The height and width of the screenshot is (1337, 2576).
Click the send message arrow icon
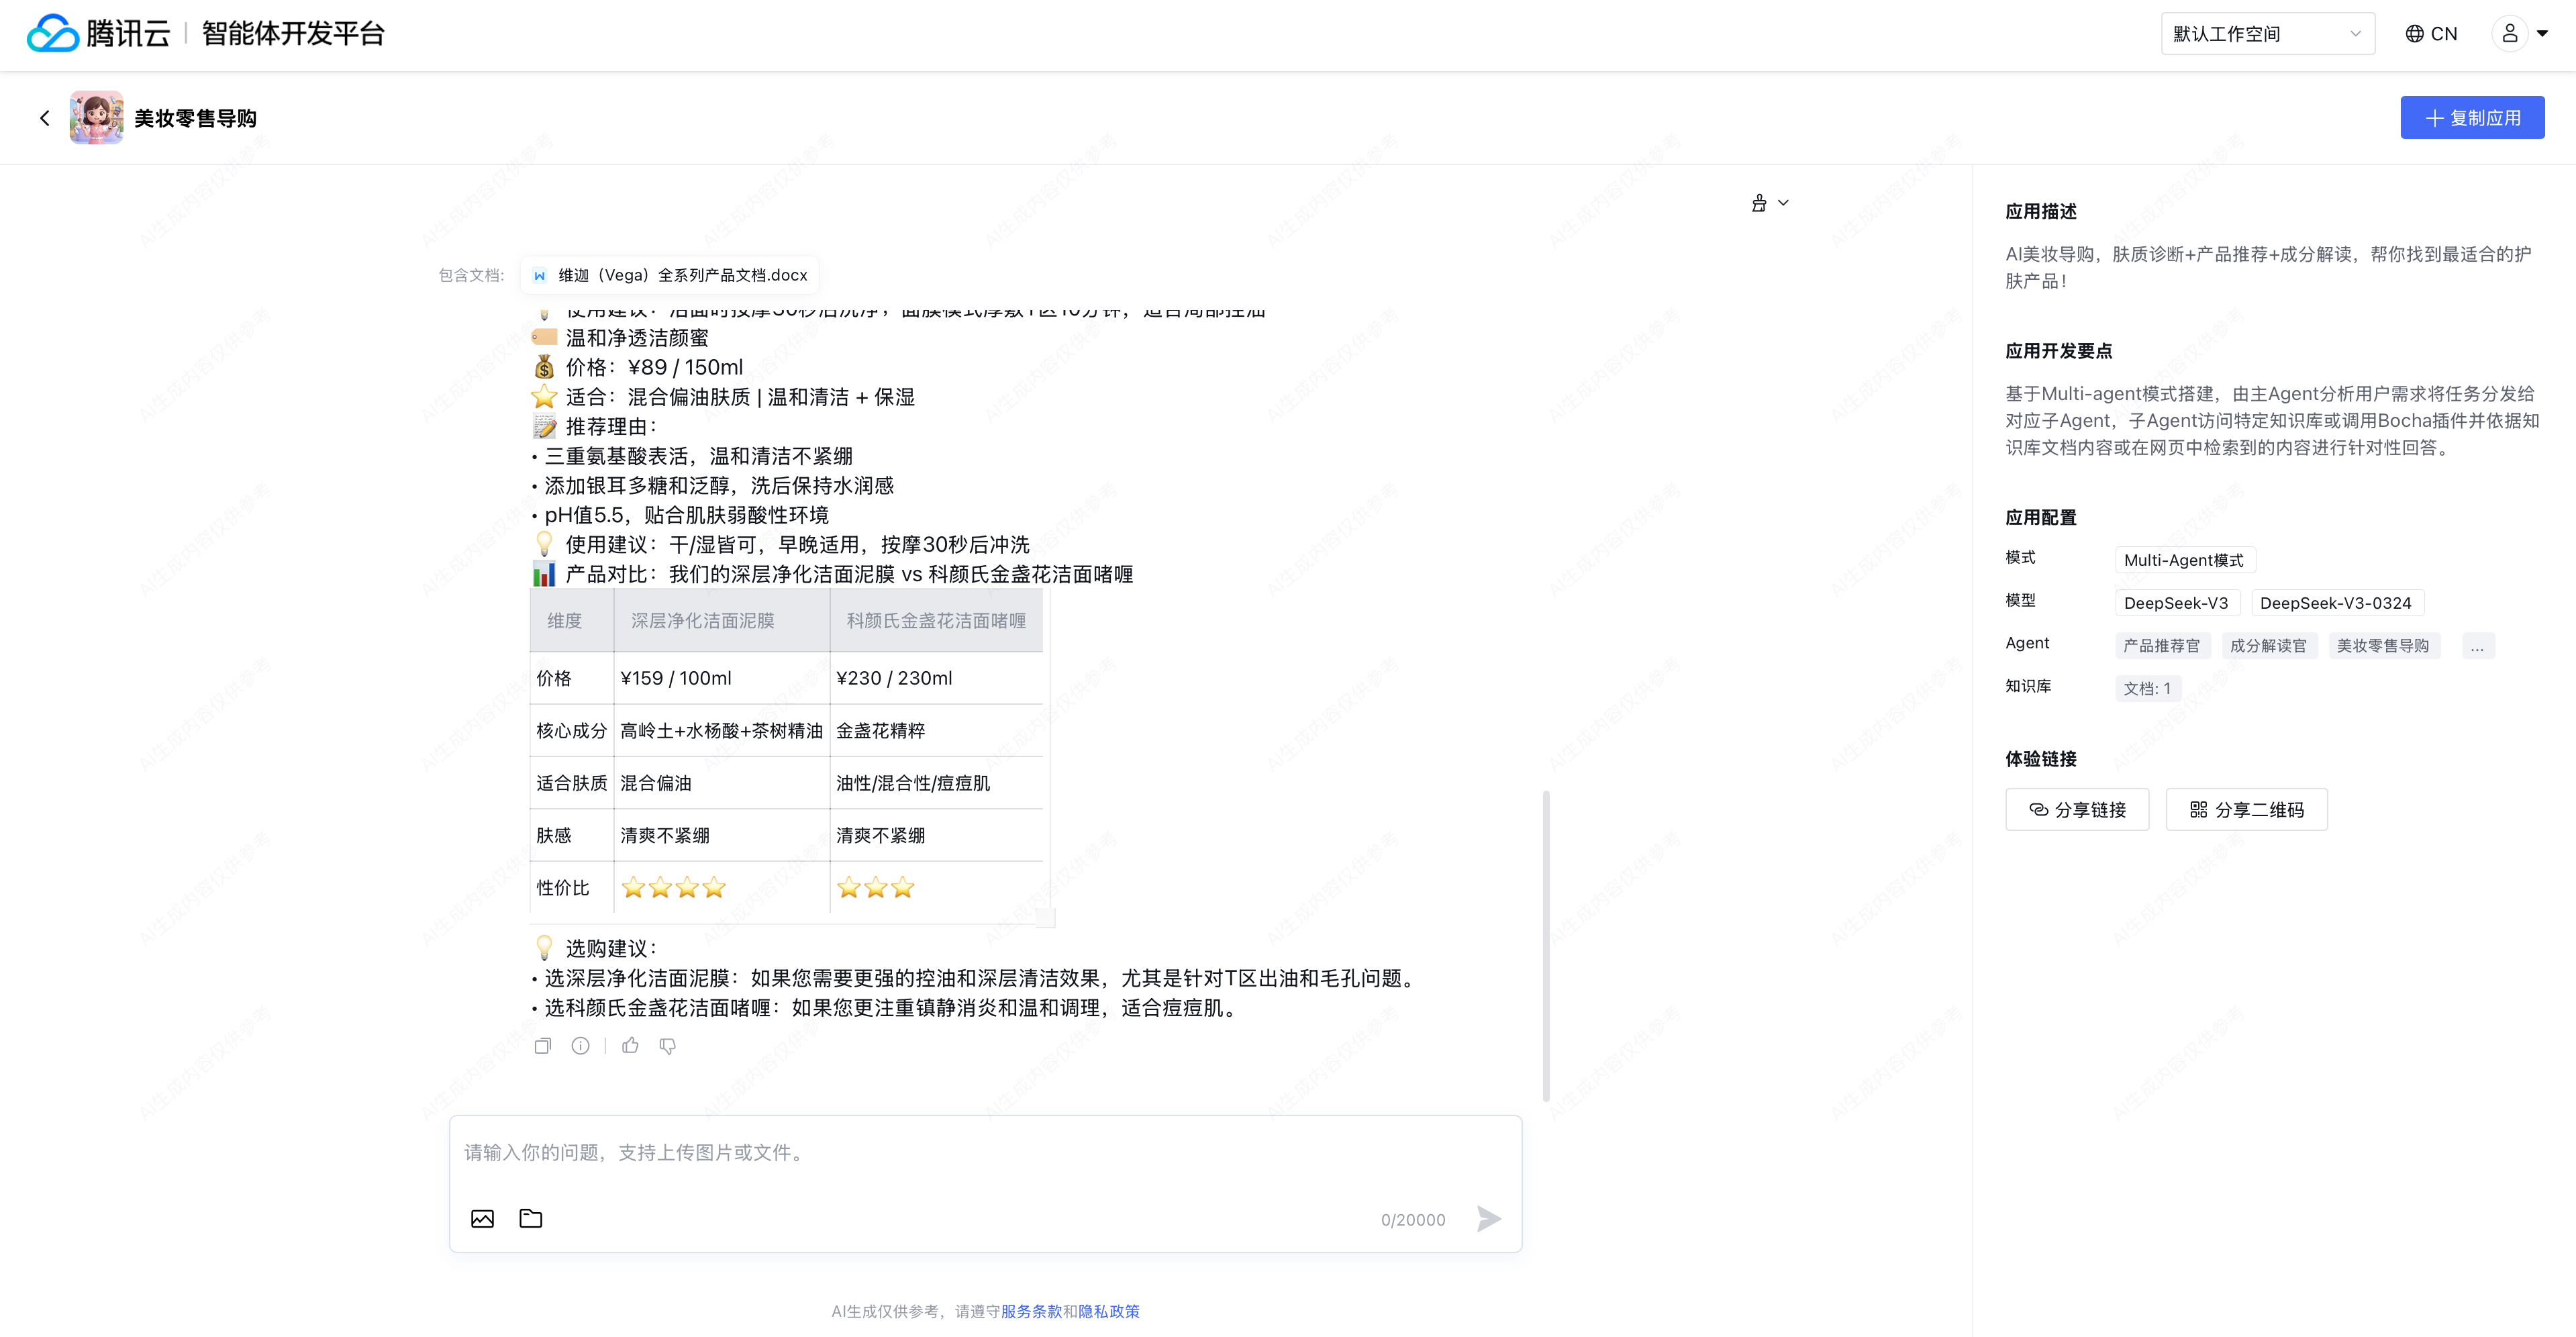click(1488, 1218)
